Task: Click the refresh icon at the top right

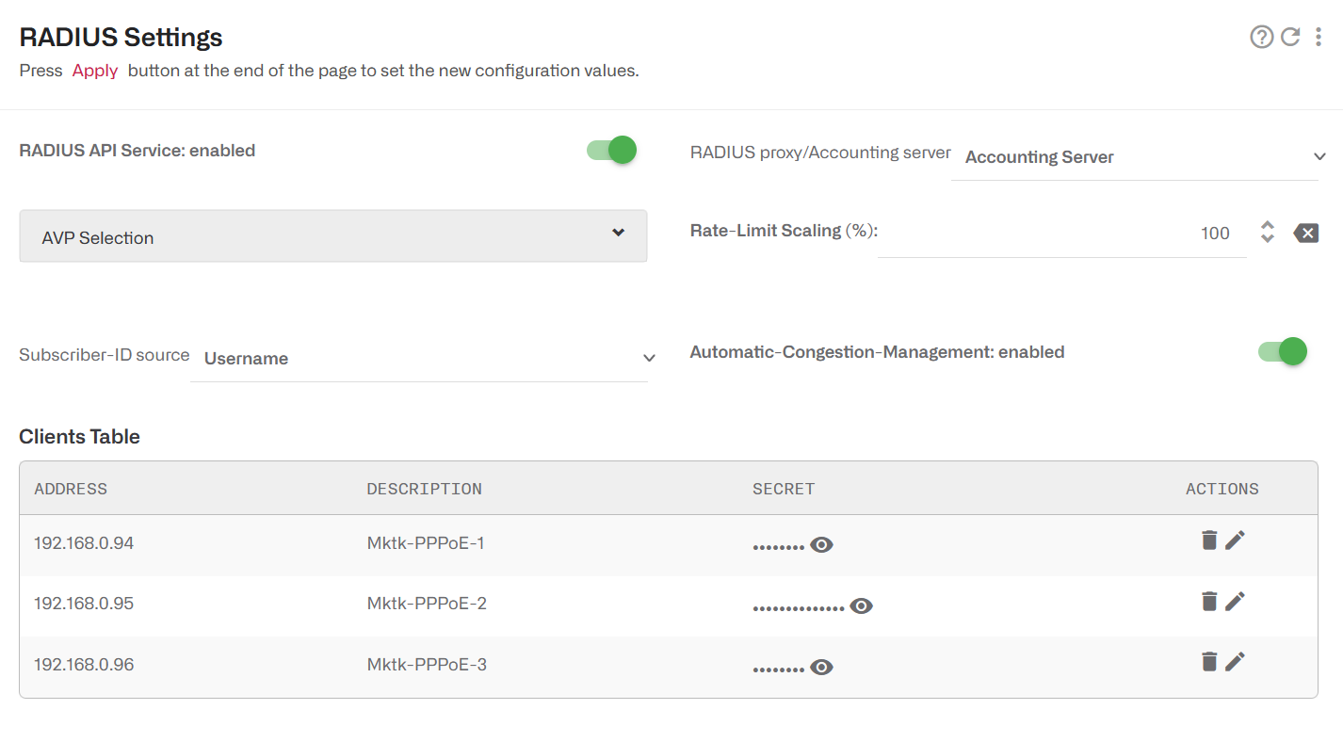Action: (1290, 37)
